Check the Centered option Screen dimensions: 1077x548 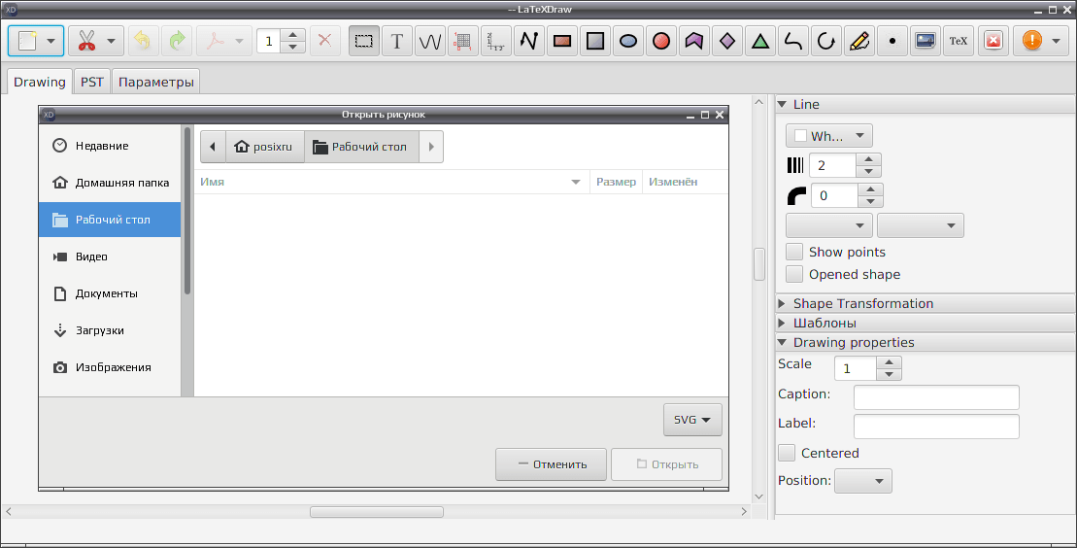click(x=788, y=453)
